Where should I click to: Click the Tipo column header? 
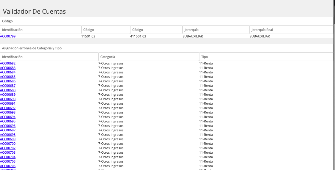pos(266,57)
